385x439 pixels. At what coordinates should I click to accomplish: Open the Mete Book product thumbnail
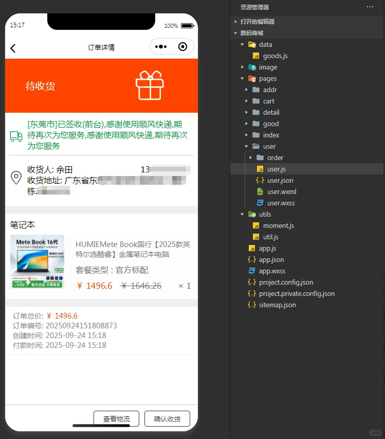(37, 261)
